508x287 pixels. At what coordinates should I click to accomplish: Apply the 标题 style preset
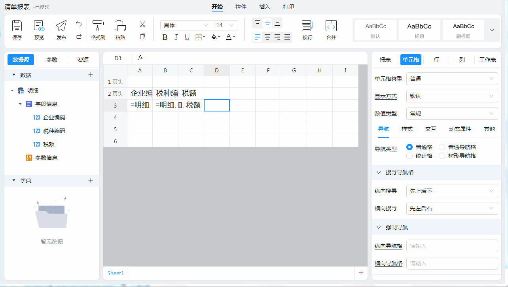pos(419,30)
